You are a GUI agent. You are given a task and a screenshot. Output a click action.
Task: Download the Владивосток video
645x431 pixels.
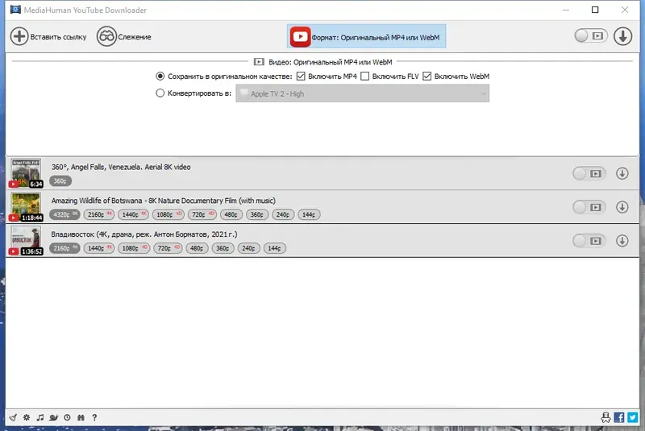coord(622,241)
